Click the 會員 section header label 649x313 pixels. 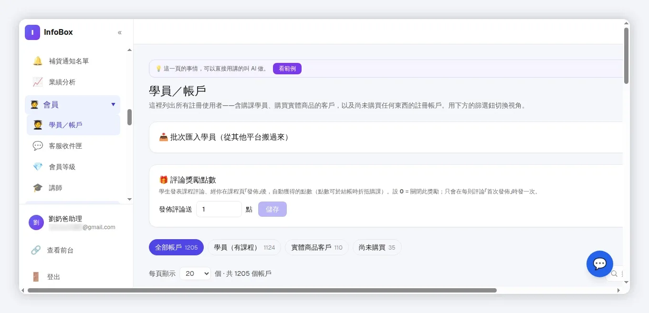pyautogui.click(x=51, y=104)
